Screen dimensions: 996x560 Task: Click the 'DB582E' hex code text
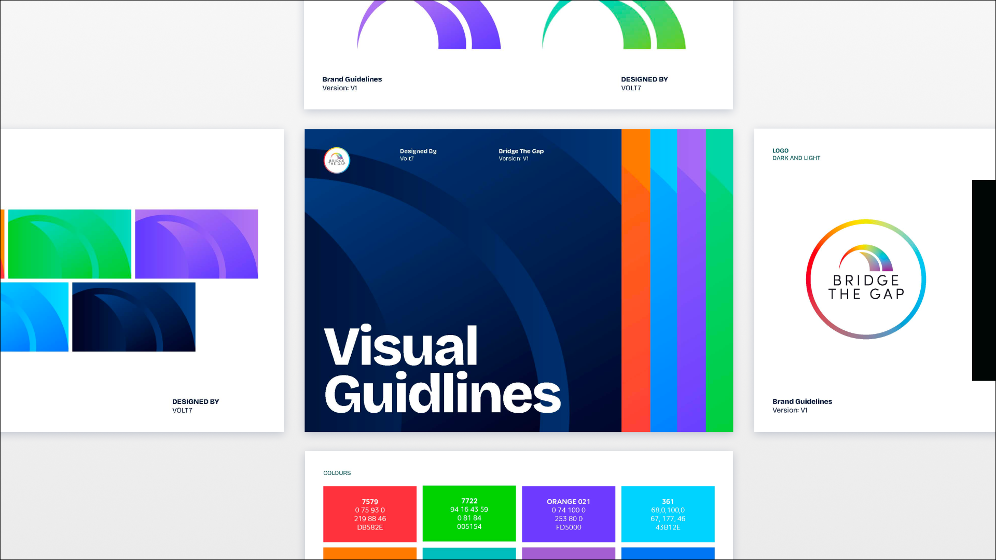pos(370,527)
